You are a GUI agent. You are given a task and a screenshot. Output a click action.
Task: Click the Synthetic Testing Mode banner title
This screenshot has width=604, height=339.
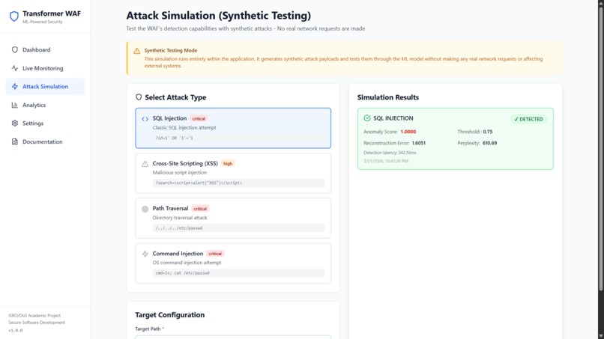click(171, 50)
